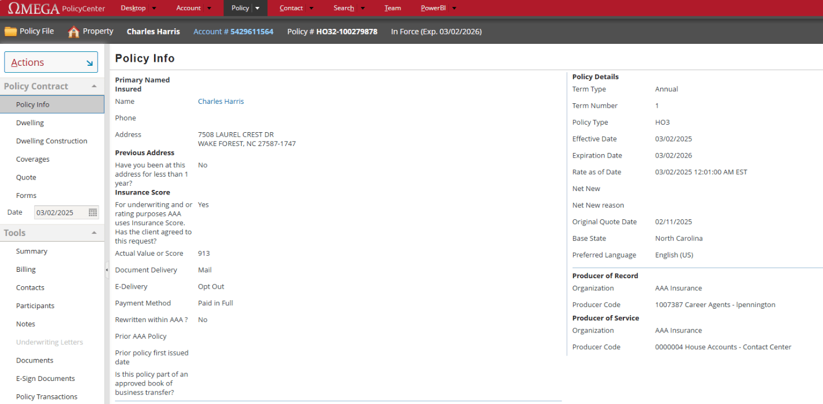Open Policy Transactions tool
Image resolution: width=823 pixels, height=404 pixels.
47,396
